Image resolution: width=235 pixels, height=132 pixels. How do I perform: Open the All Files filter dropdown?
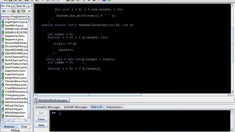(x=14, y=6)
